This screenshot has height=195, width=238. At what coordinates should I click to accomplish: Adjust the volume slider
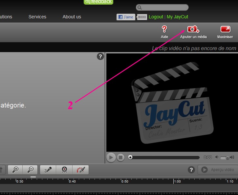click(x=225, y=158)
